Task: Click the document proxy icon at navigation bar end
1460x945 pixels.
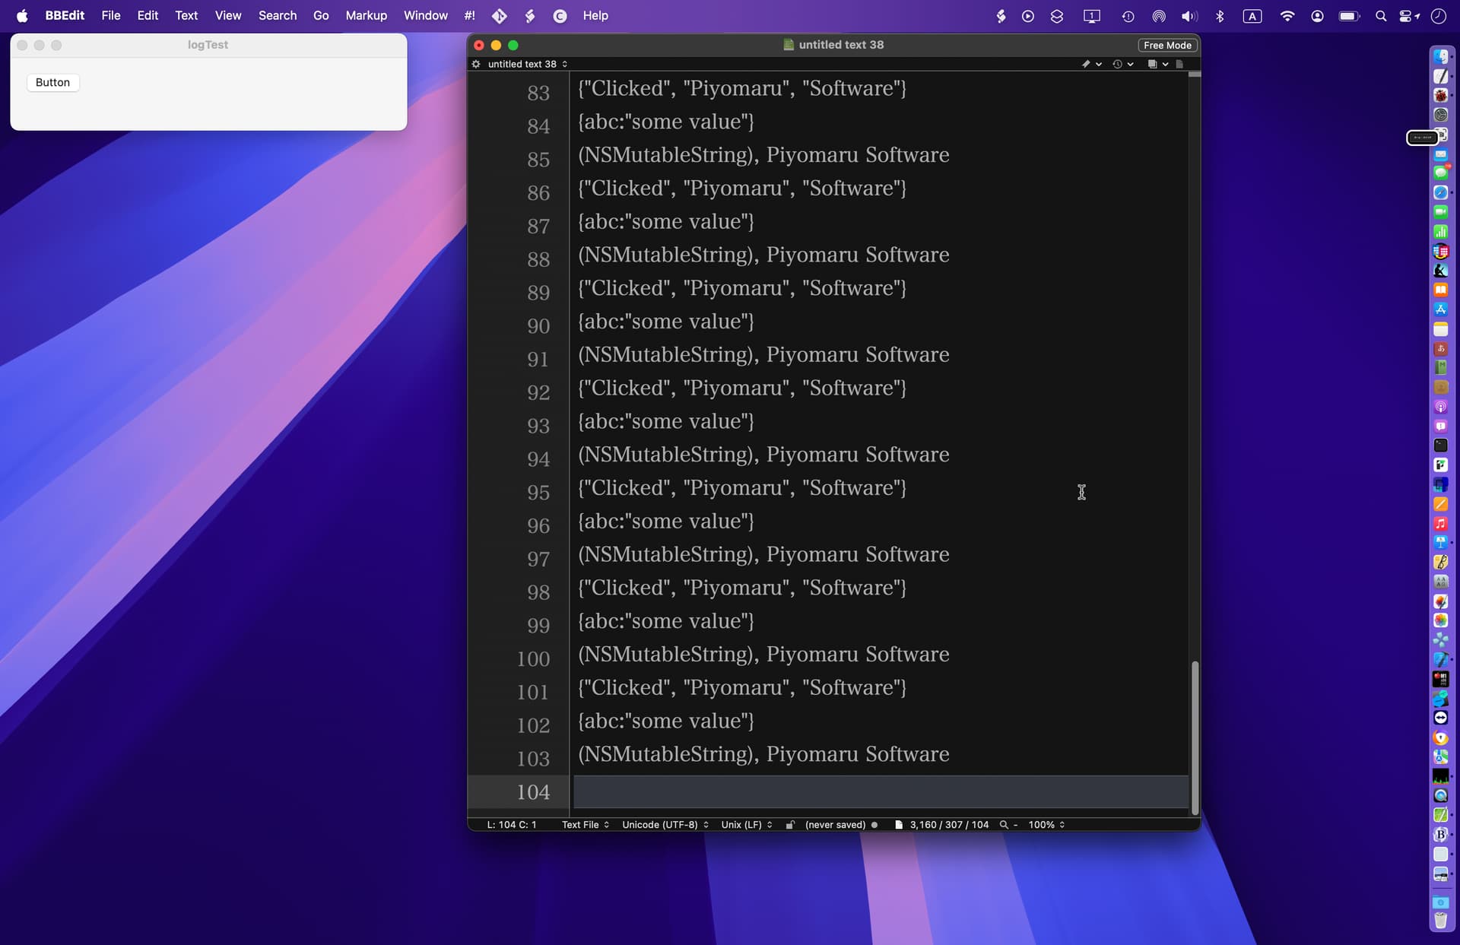Action: pyautogui.click(x=1179, y=64)
